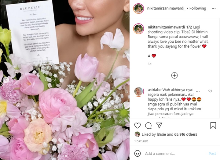The width and height of the screenshot is (220, 160).
Task: Toggle the Following status button
Action: coord(198,9)
